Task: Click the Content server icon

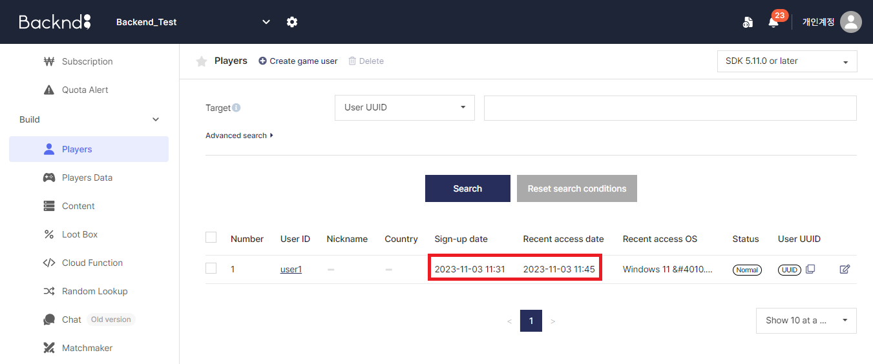Action: (49, 206)
